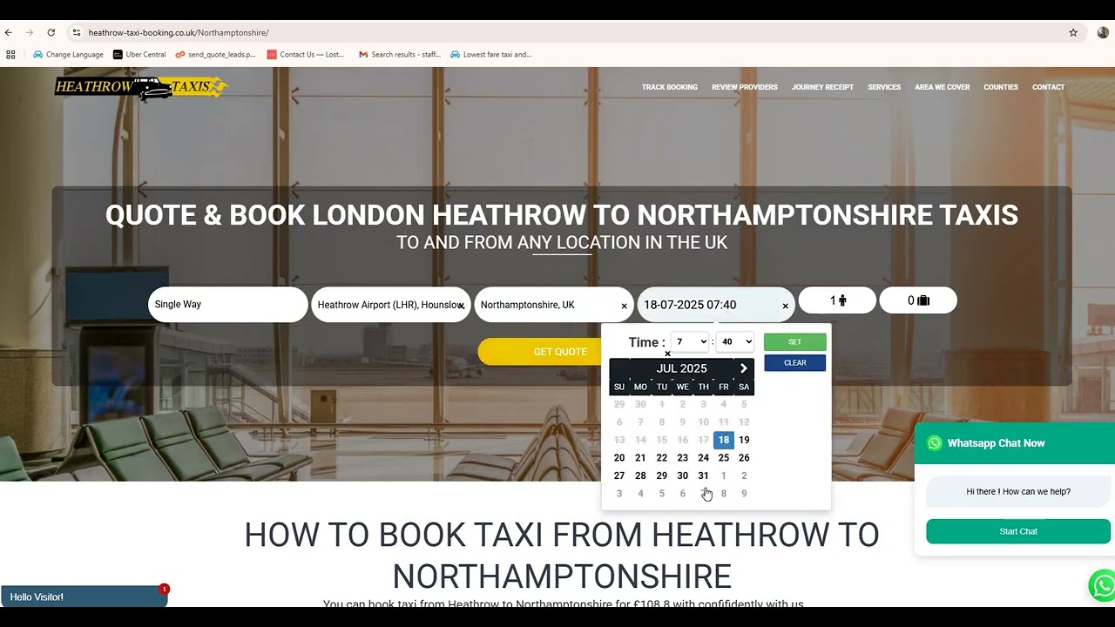Open the browser profile avatar

point(1103,32)
